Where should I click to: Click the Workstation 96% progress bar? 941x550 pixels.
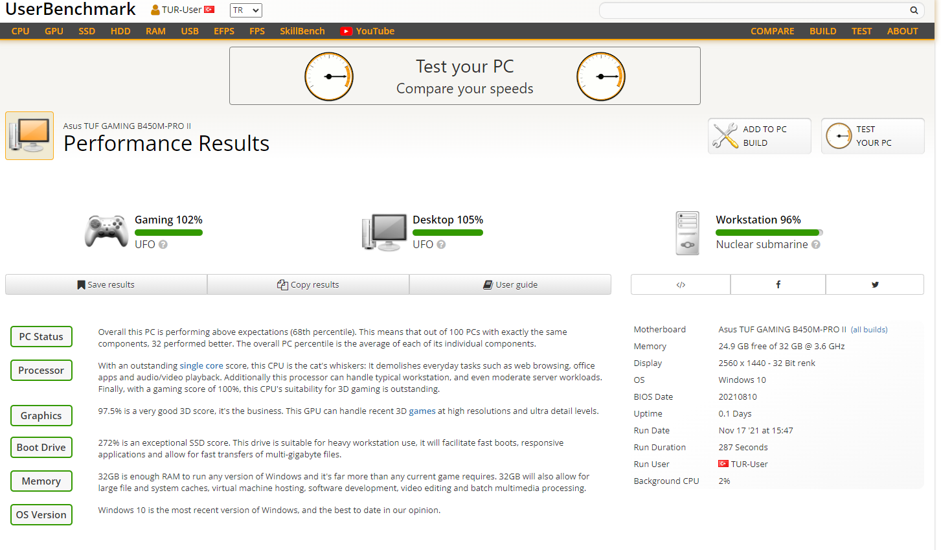769,233
